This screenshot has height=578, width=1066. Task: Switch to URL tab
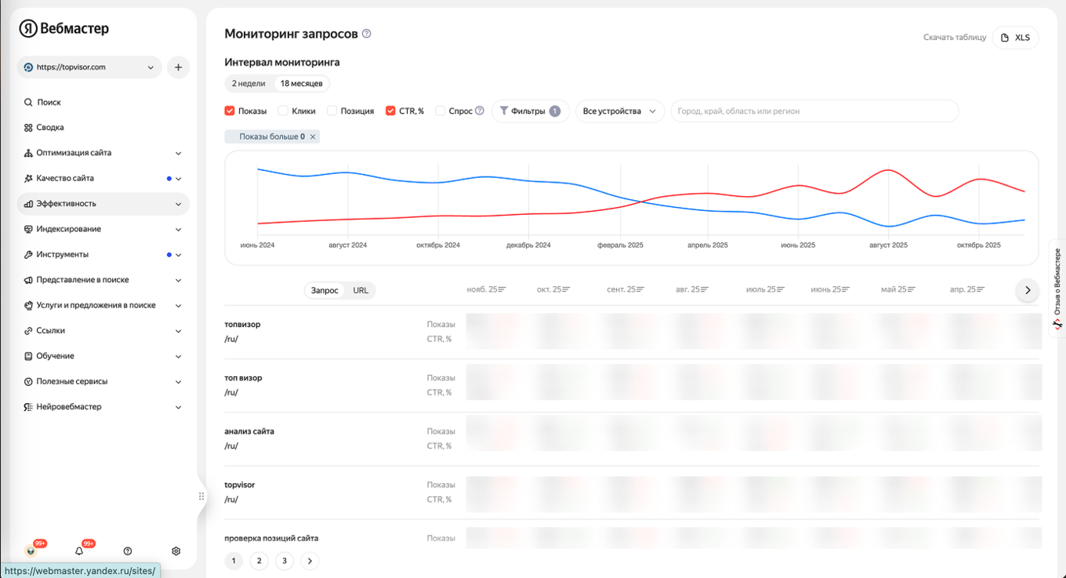(x=361, y=291)
